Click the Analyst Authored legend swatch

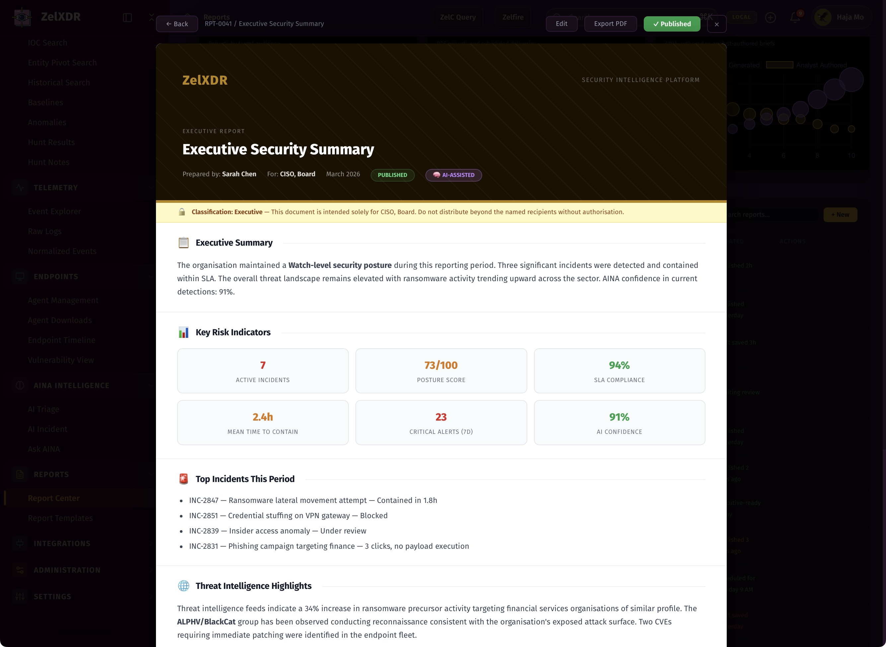coord(779,65)
